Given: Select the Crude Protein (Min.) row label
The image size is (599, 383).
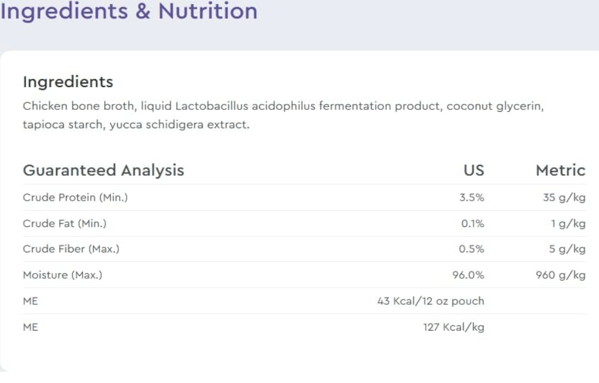Looking at the screenshot, I should point(75,198).
